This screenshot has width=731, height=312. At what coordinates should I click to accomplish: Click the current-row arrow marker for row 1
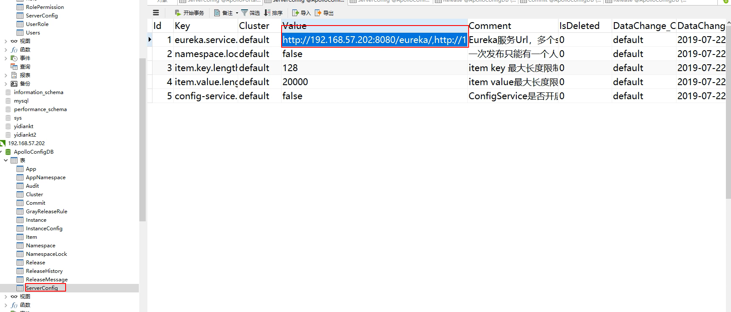pos(150,40)
